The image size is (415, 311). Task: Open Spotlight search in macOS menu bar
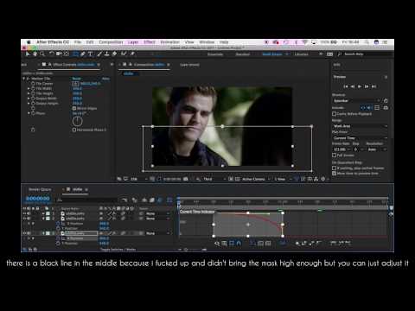tap(367, 42)
